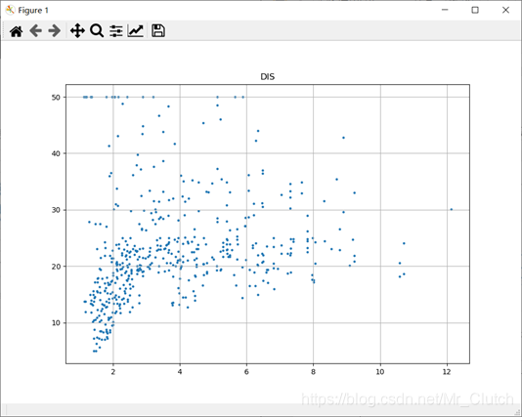Activate the Pan axes tool
This screenshot has height=417, width=522.
(77, 31)
